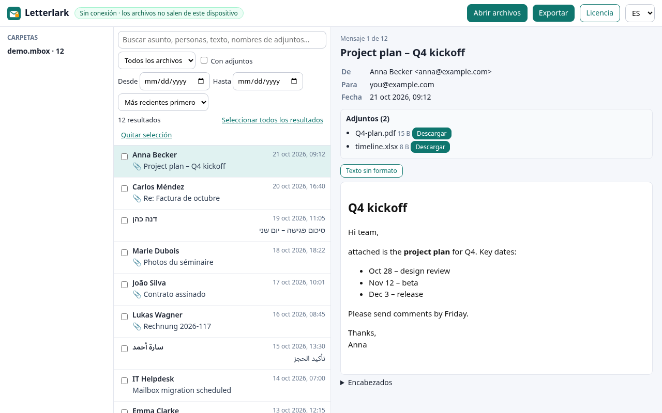
Task: Click the Desde date input field
Action: click(175, 82)
